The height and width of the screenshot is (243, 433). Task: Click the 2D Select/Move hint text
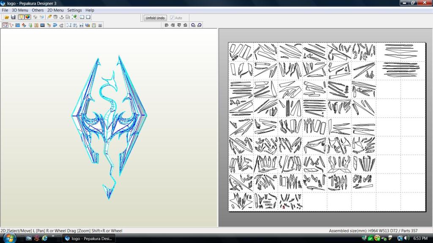click(x=61, y=231)
